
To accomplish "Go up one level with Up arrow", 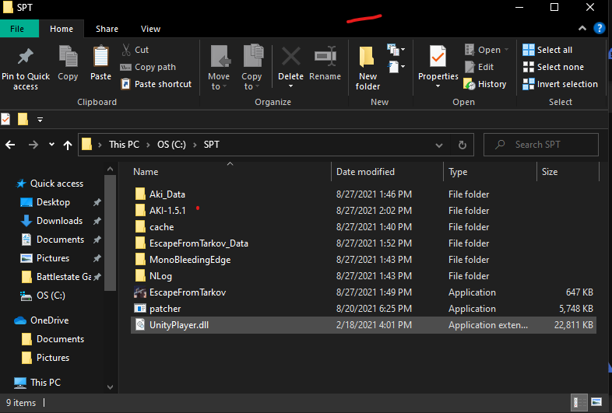I will [68, 145].
